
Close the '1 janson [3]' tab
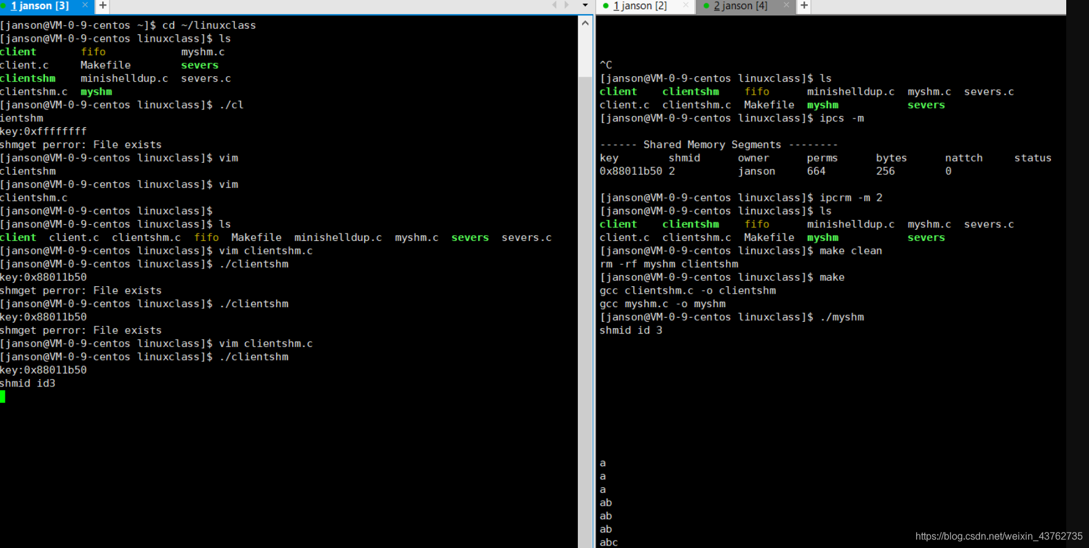pos(85,6)
